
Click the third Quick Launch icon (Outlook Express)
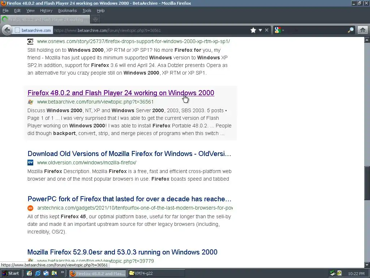tap(46, 273)
